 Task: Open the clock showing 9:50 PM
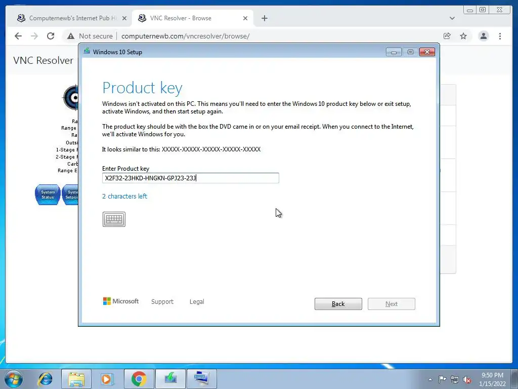pos(492,379)
